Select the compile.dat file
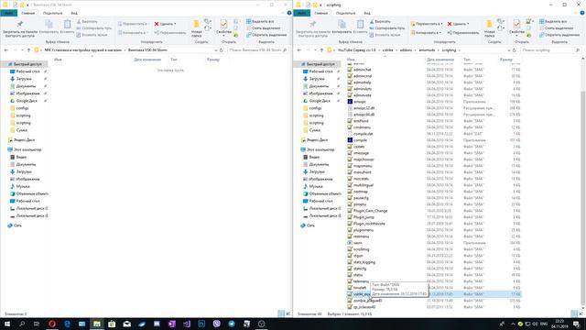The width and height of the screenshot is (586, 330). pos(363,134)
